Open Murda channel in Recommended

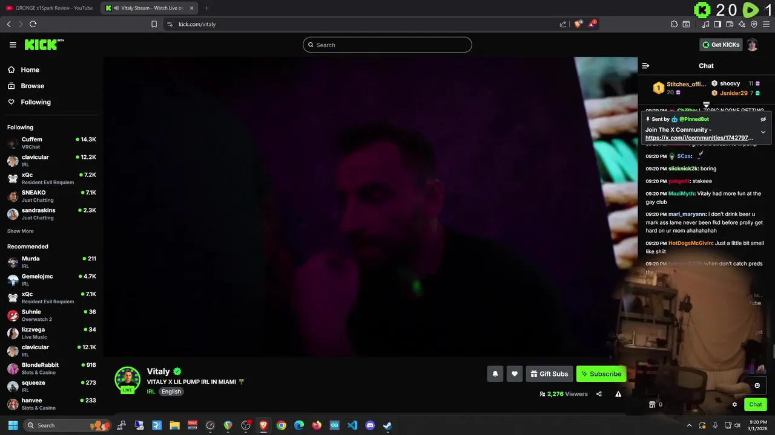51,262
